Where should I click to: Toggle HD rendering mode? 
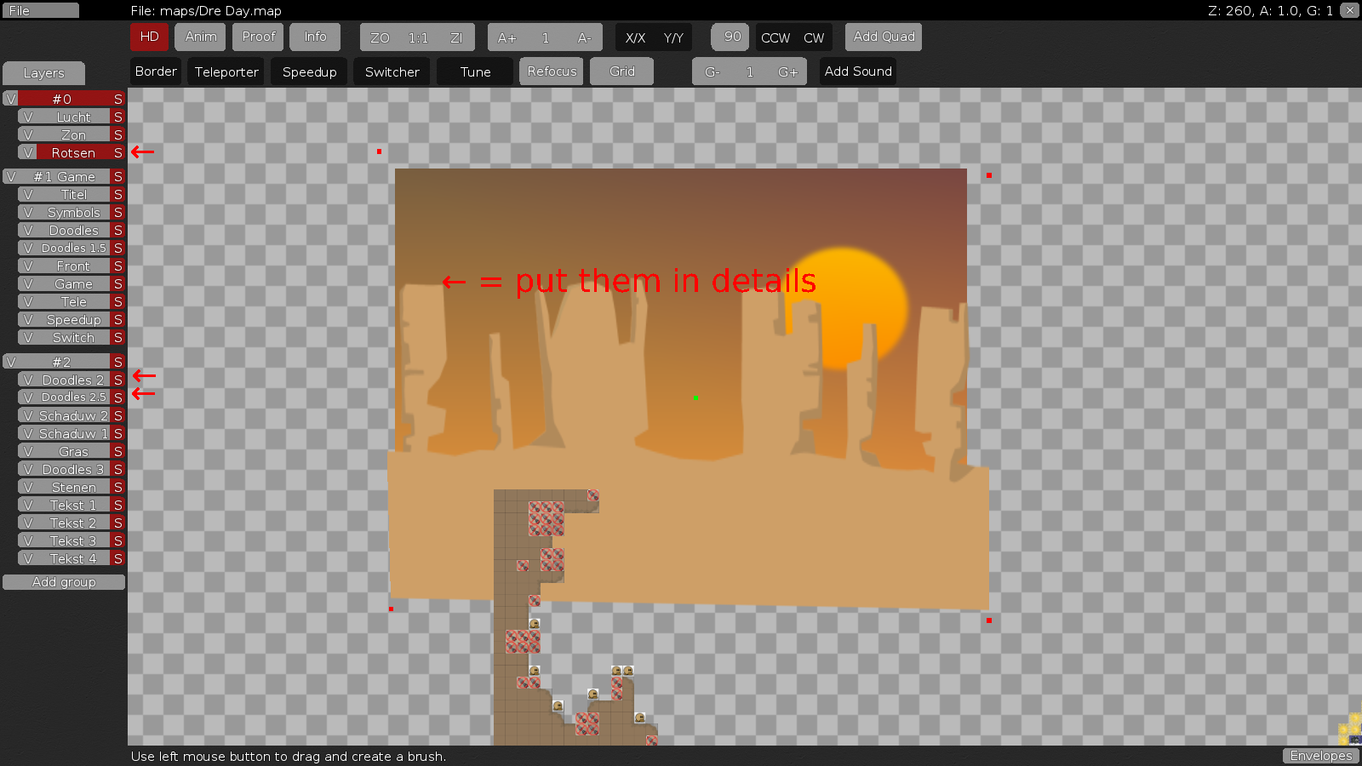pos(149,37)
